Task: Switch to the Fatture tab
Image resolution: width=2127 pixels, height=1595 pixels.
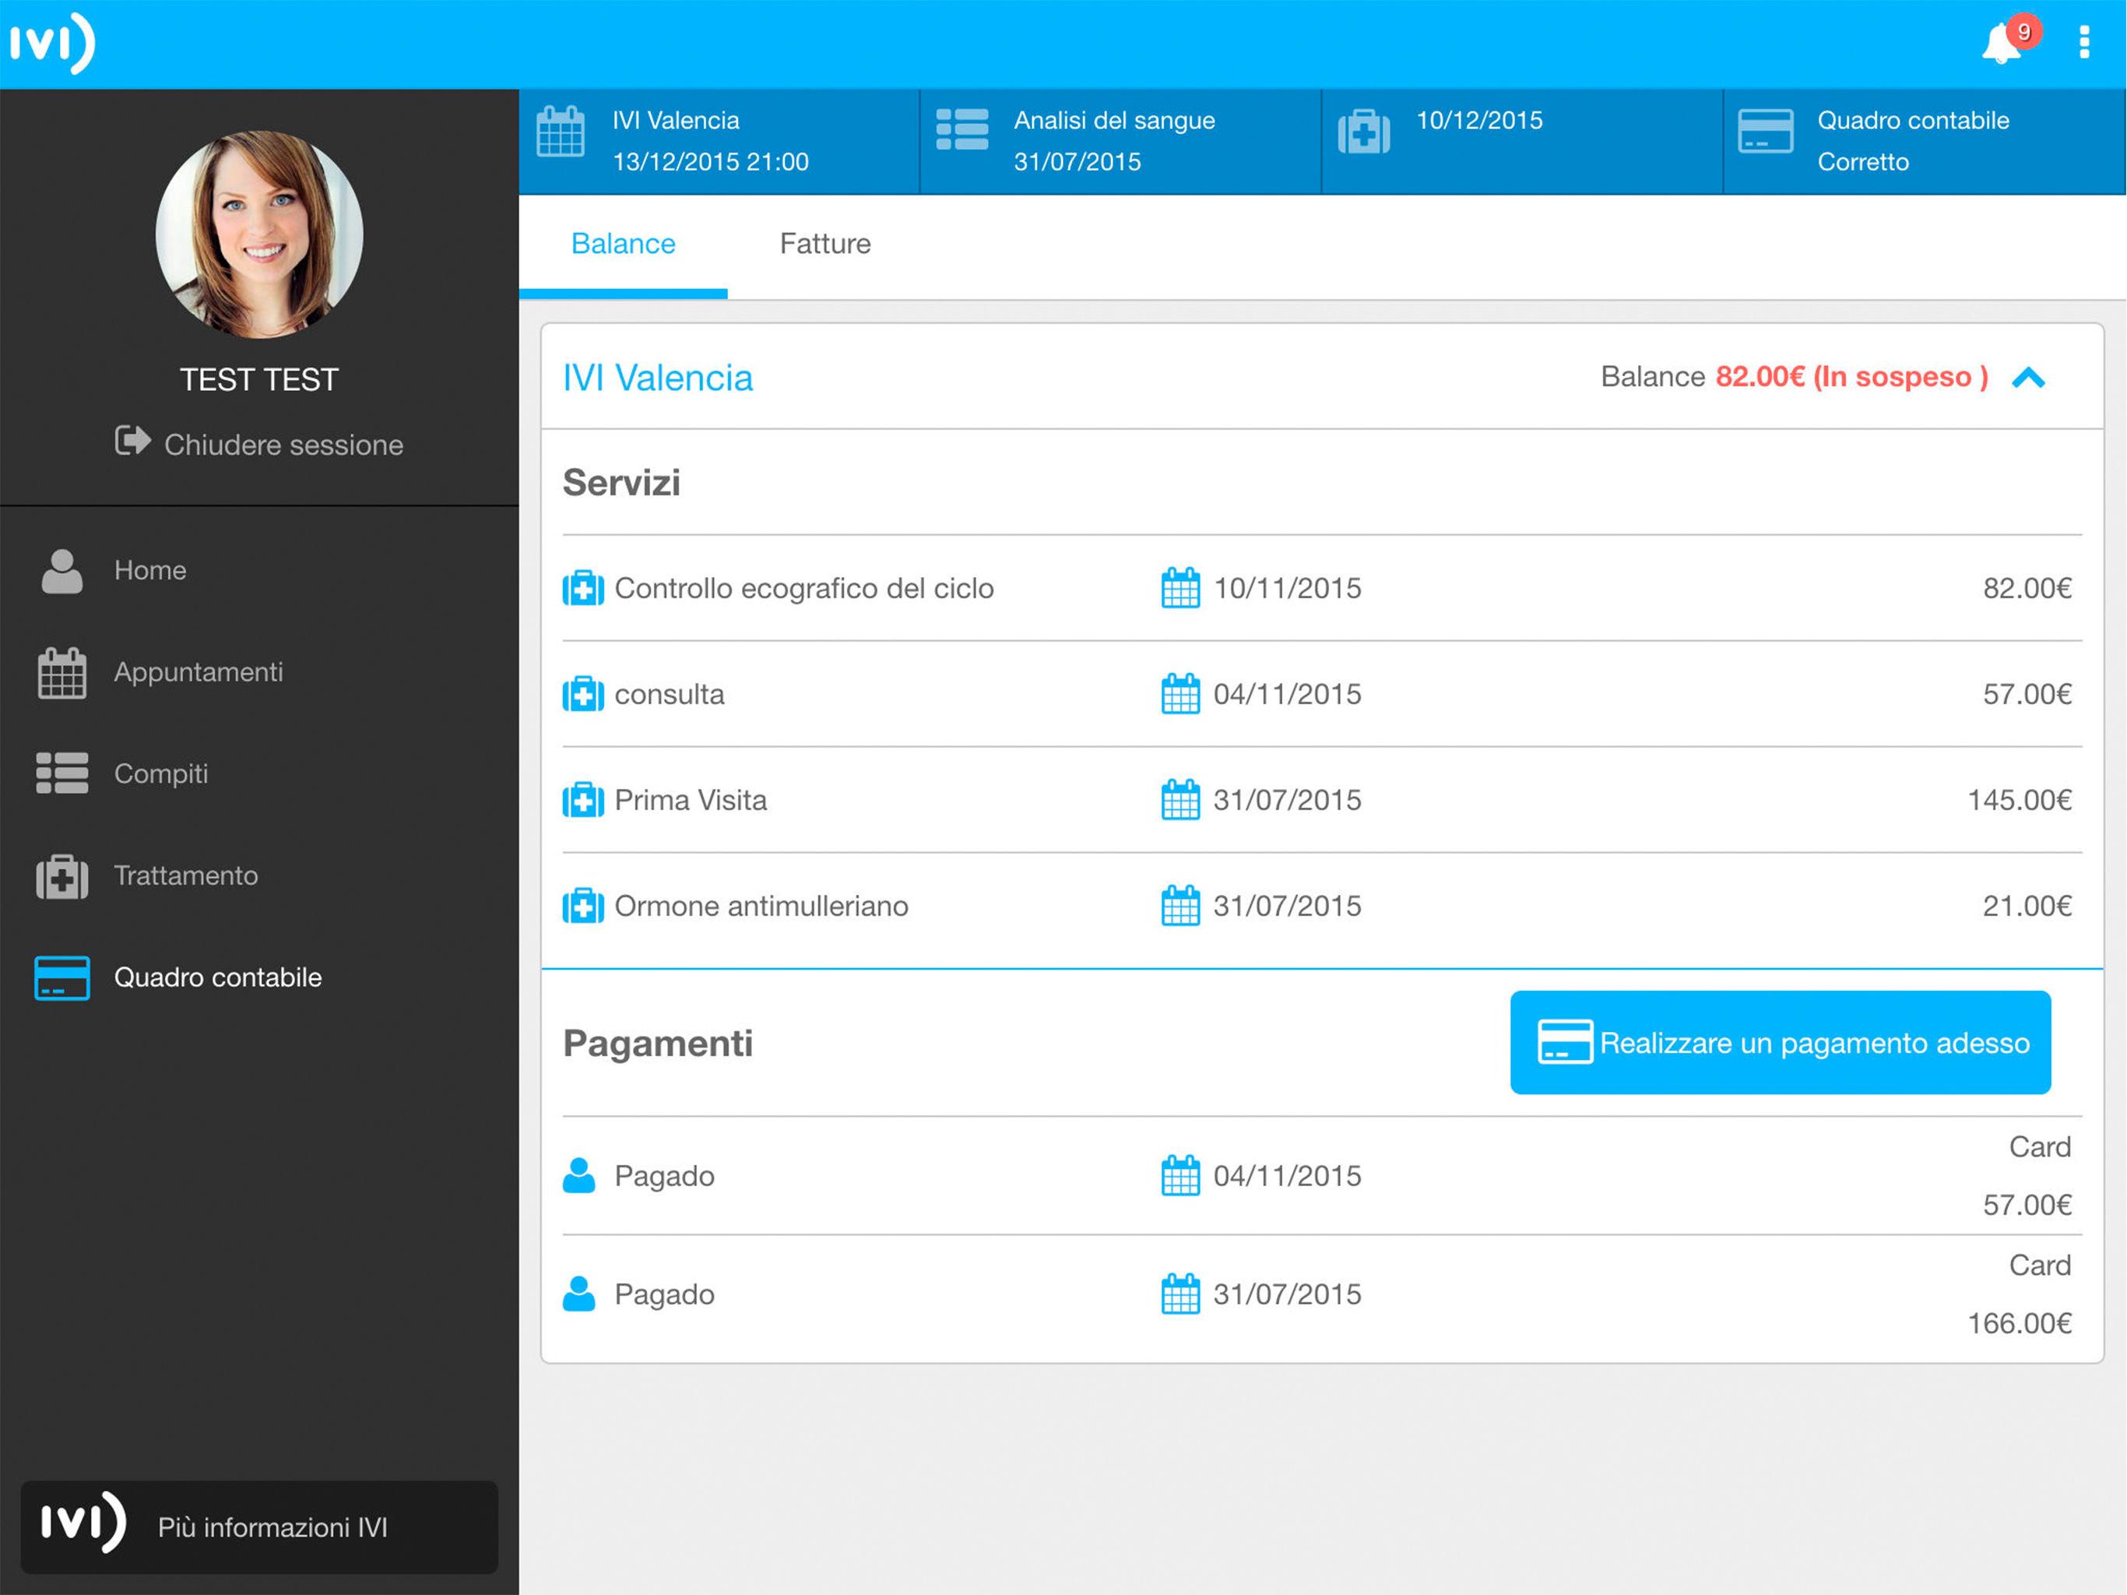Action: pyautogui.click(x=825, y=245)
